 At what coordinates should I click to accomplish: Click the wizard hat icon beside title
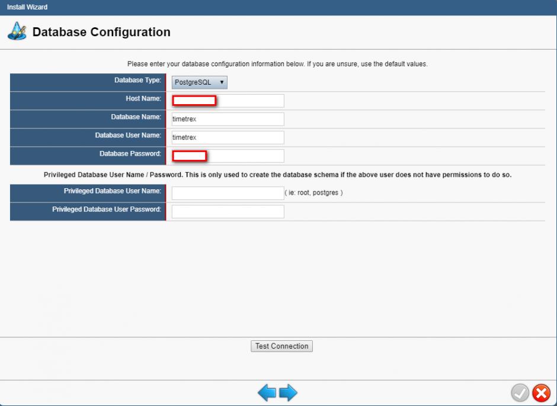point(17,31)
